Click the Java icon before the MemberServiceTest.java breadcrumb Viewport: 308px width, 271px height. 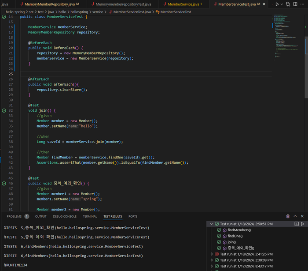coord(110,12)
